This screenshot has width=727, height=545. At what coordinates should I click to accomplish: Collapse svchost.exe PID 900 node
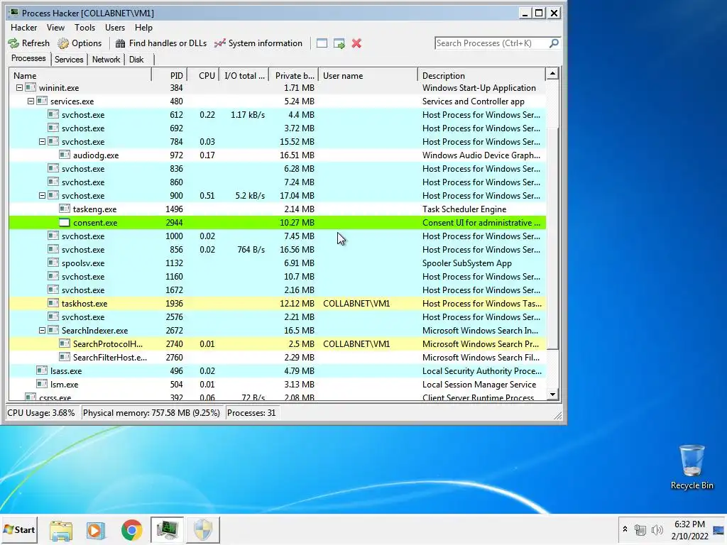point(42,196)
